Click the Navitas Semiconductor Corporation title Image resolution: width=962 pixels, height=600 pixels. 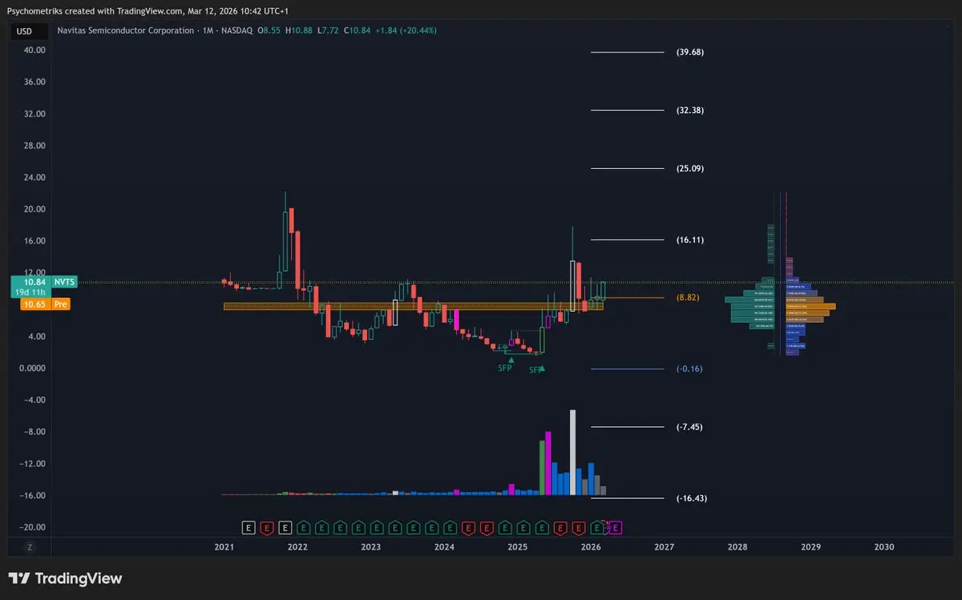126,30
